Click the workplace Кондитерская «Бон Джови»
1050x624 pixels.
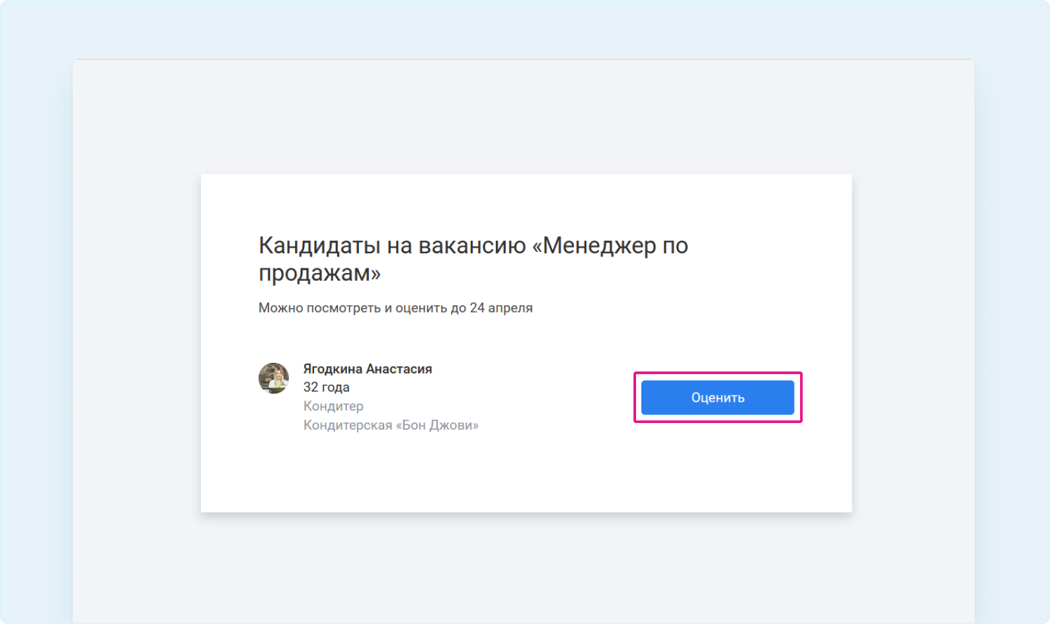(x=391, y=425)
